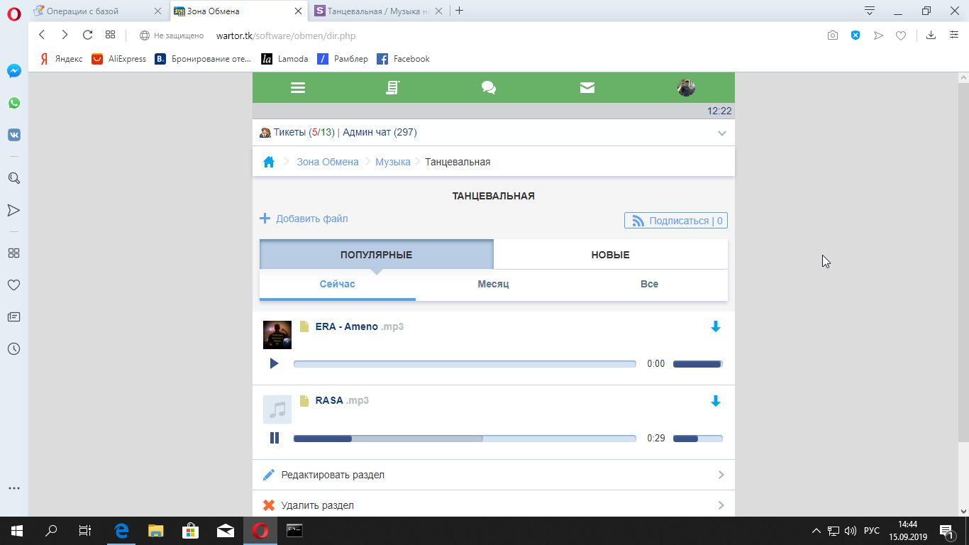The width and height of the screenshot is (969, 545).
Task: Open the chat bubbles icon in header
Action: pyautogui.click(x=488, y=87)
